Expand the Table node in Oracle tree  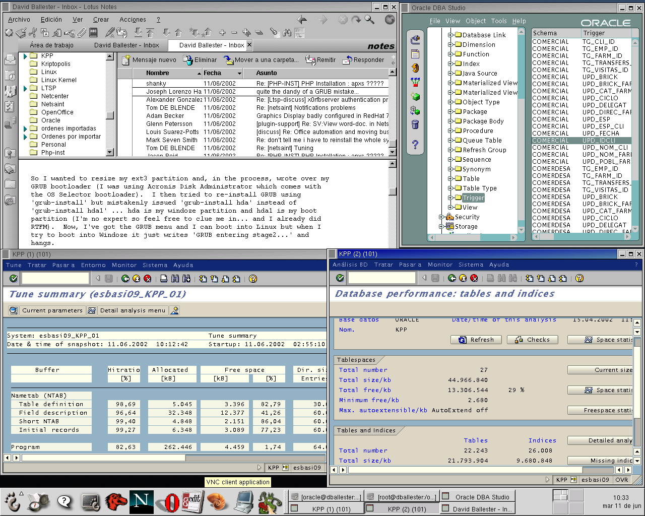[x=450, y=178]
